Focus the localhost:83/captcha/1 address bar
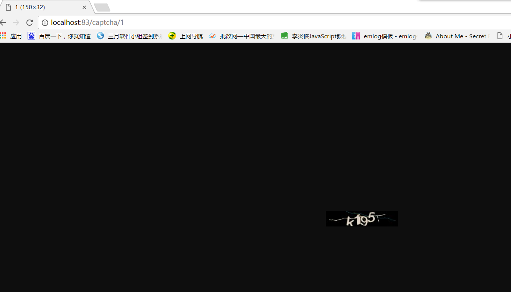The image size is (511, 292). 268,23
